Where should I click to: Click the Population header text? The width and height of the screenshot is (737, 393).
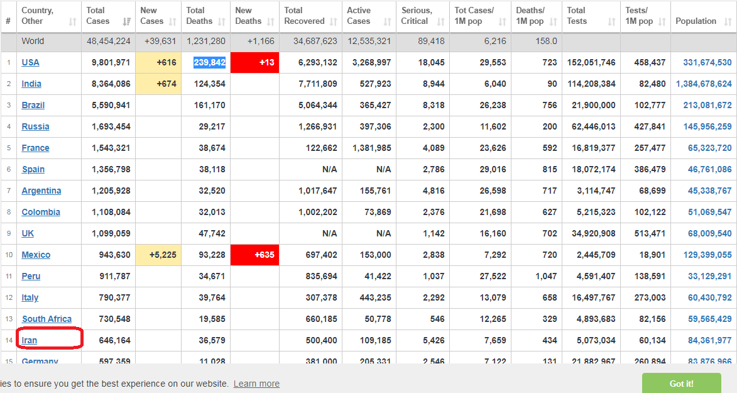click(696, 21)
